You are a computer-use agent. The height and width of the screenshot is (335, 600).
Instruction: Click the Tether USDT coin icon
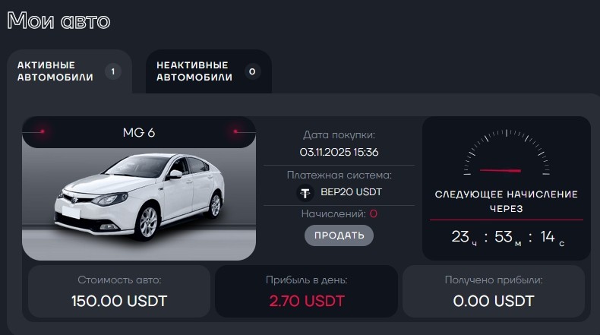(305, 193)
